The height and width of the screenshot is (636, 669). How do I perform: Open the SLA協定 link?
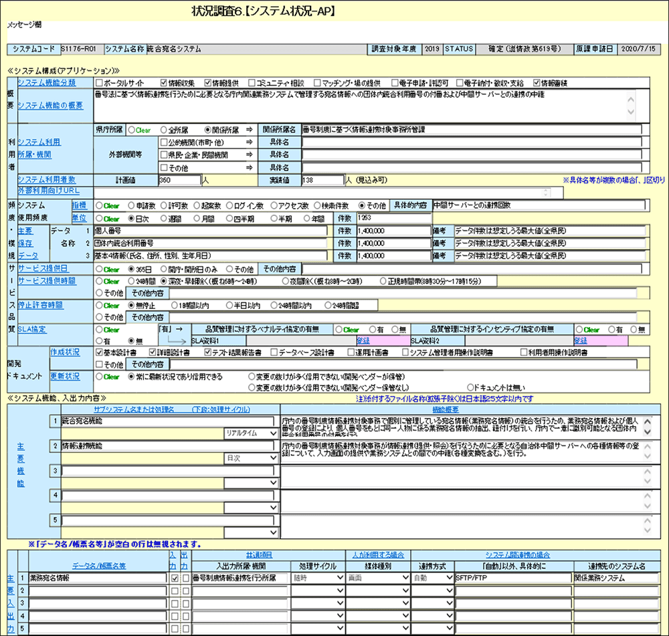[31, 329]
